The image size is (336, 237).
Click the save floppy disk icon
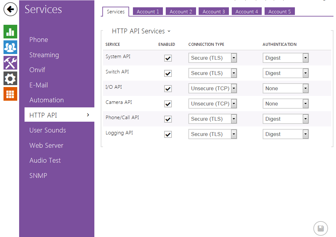coord(320,228)
